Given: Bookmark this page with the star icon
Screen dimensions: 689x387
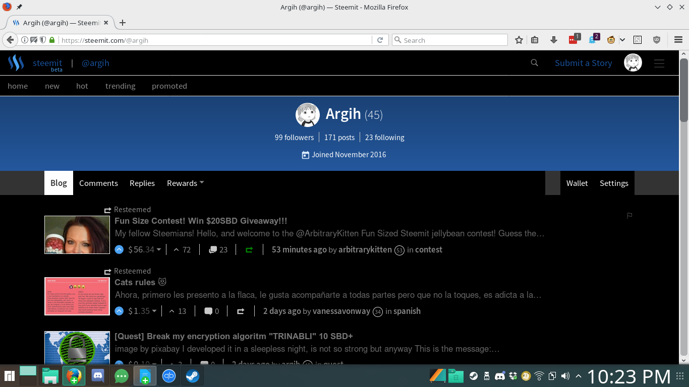Looking at the screenshot, I should [x=519, y=40].
